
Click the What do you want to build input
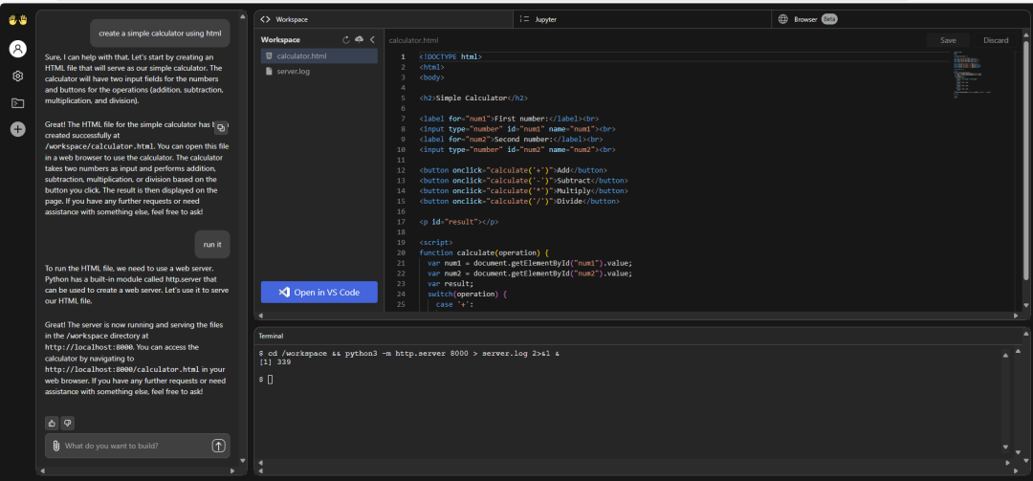[x=135, y=446]
